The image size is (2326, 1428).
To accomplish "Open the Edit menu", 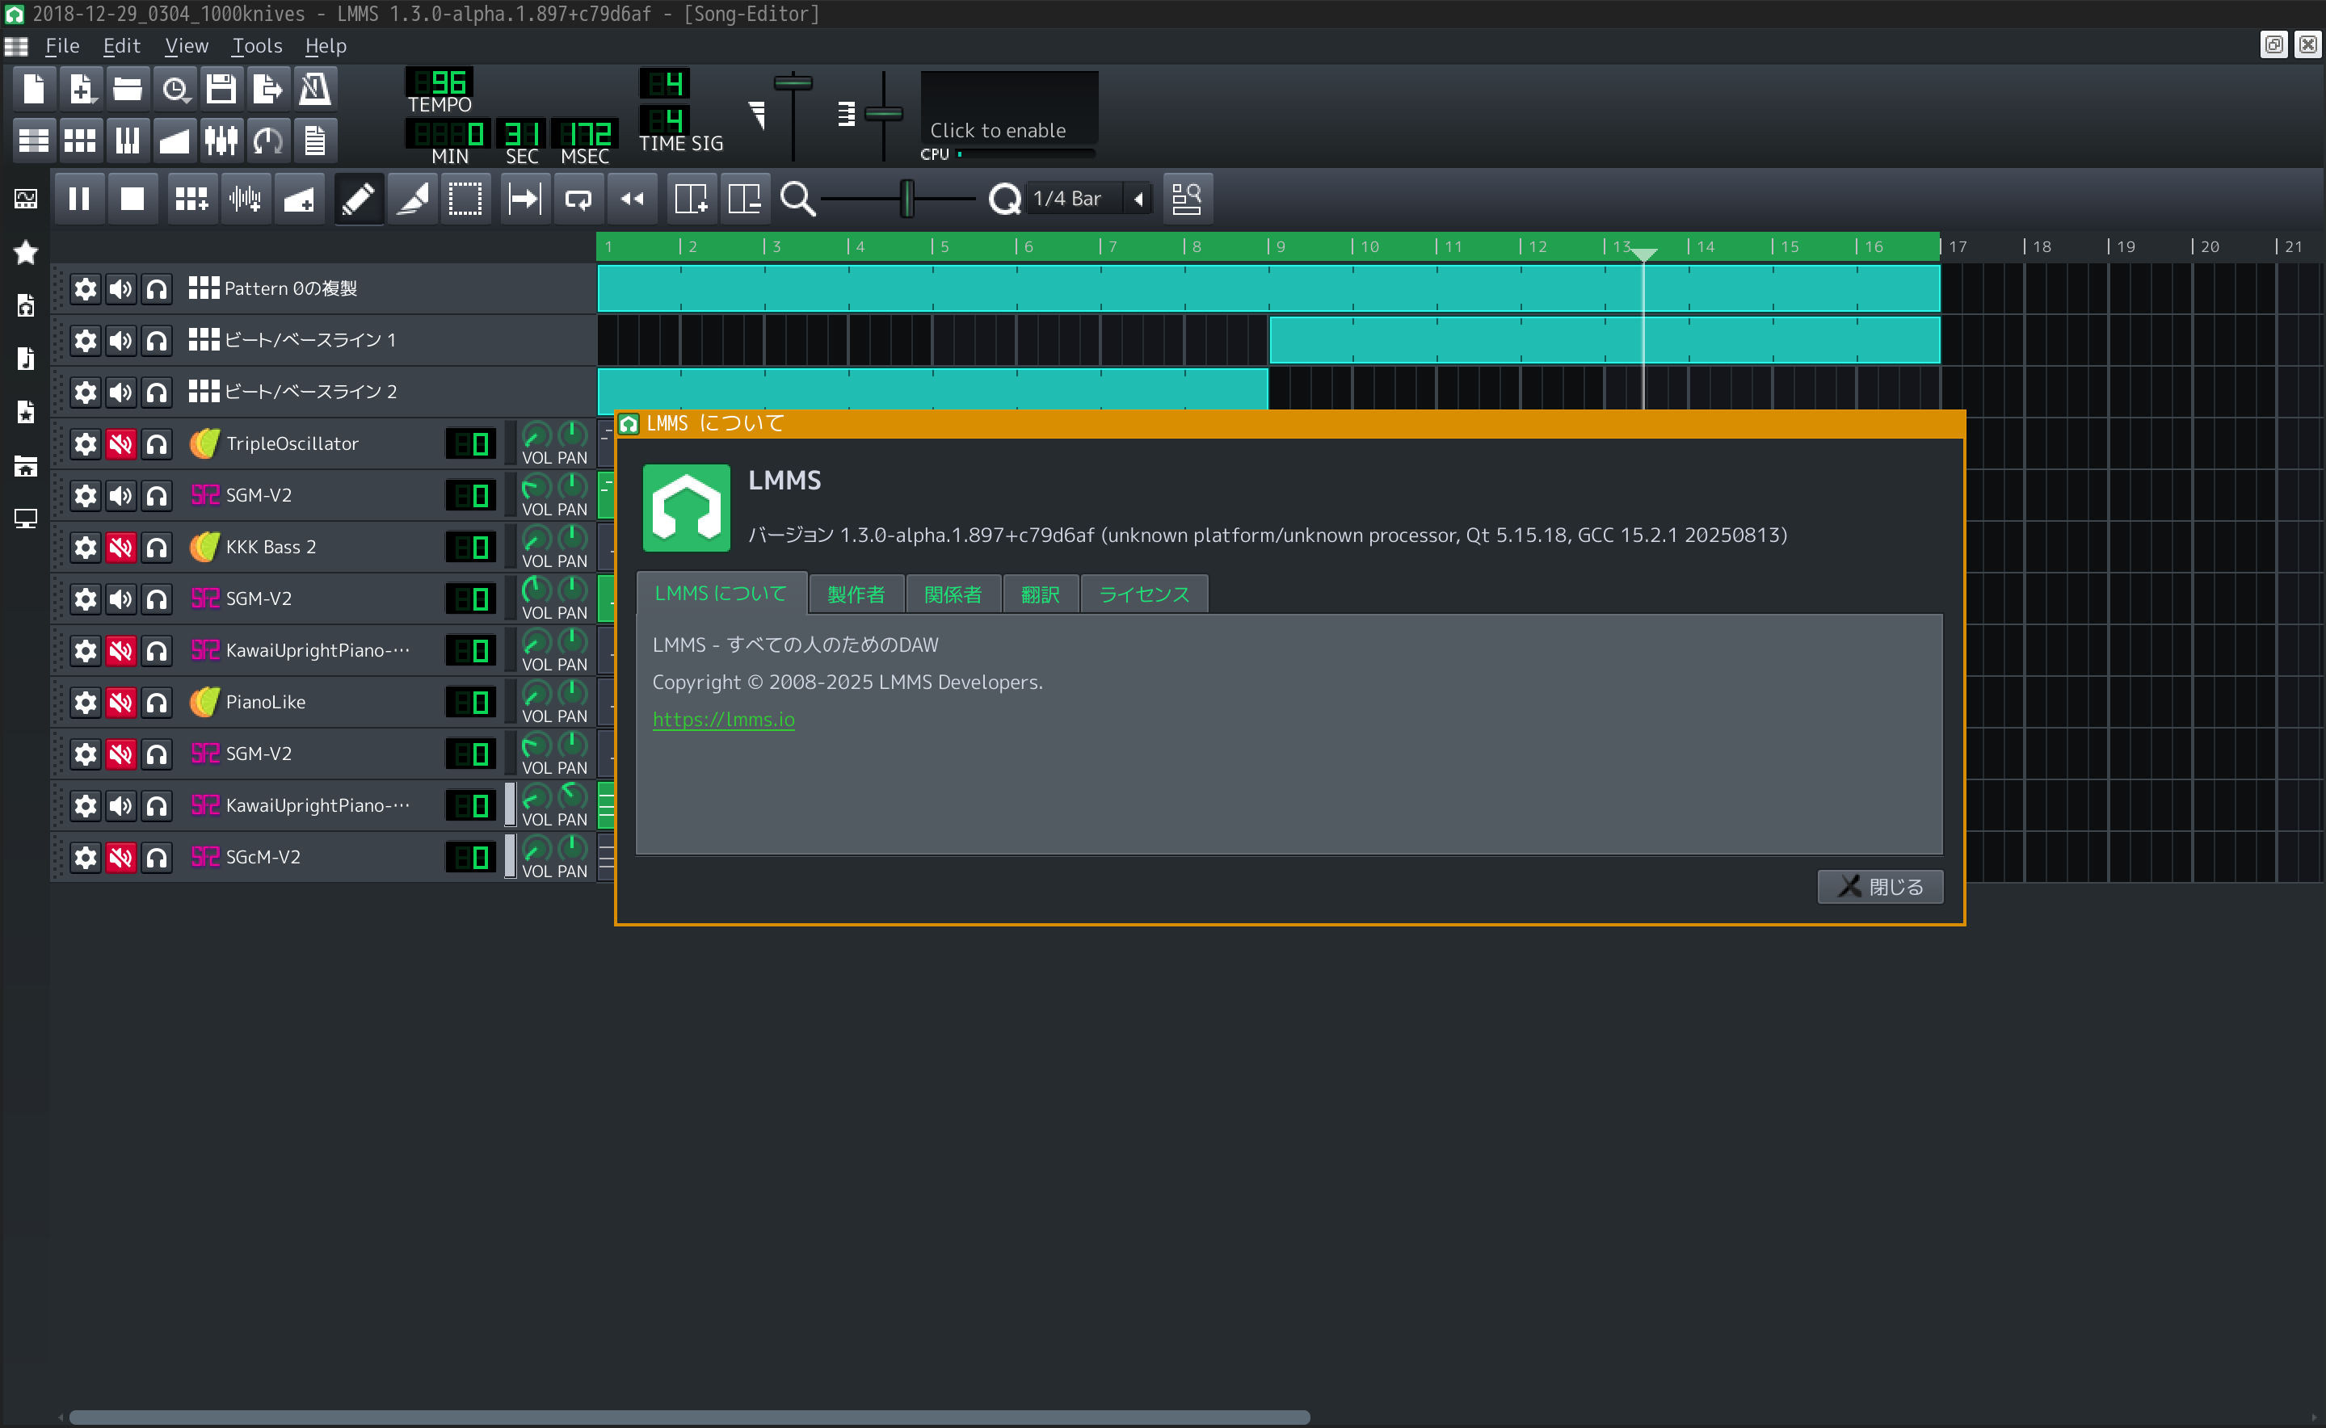I will click(121, 45).
